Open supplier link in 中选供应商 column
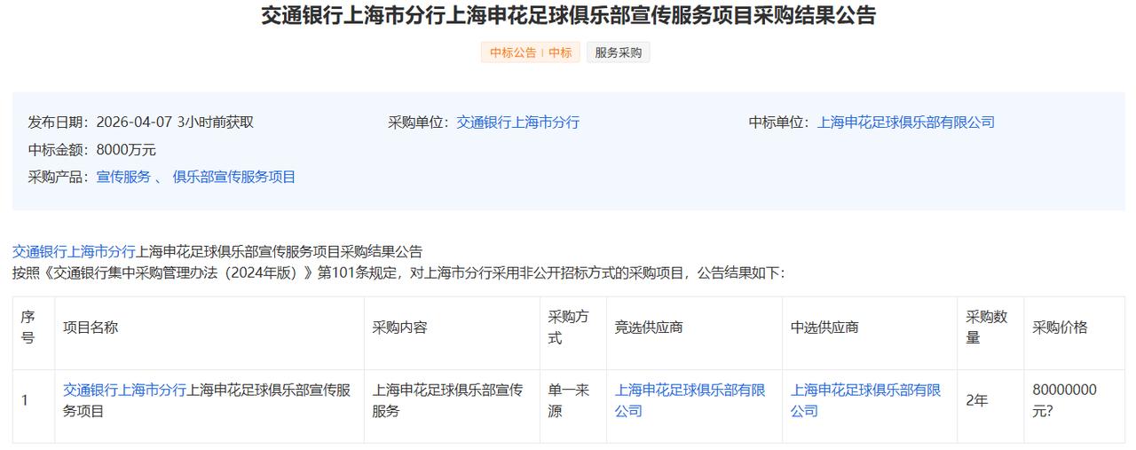This screenshot has width=1136, height=450. click(x=865, y=400)
